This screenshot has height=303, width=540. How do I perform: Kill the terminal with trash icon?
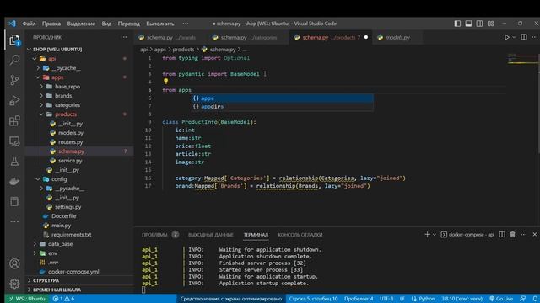point(513,234)
